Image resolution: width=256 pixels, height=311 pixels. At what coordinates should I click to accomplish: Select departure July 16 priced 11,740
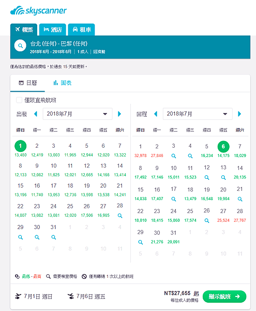point(37,190)
